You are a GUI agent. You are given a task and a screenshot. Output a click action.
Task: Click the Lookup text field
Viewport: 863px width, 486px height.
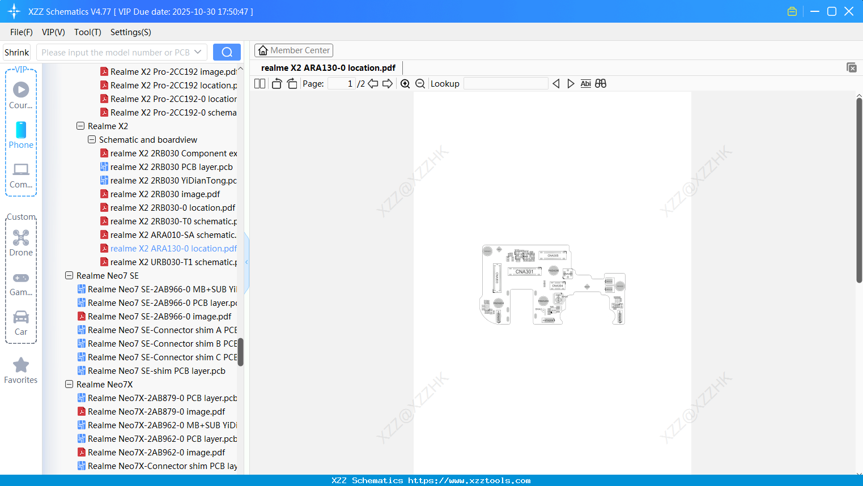[x=506, y=84]
